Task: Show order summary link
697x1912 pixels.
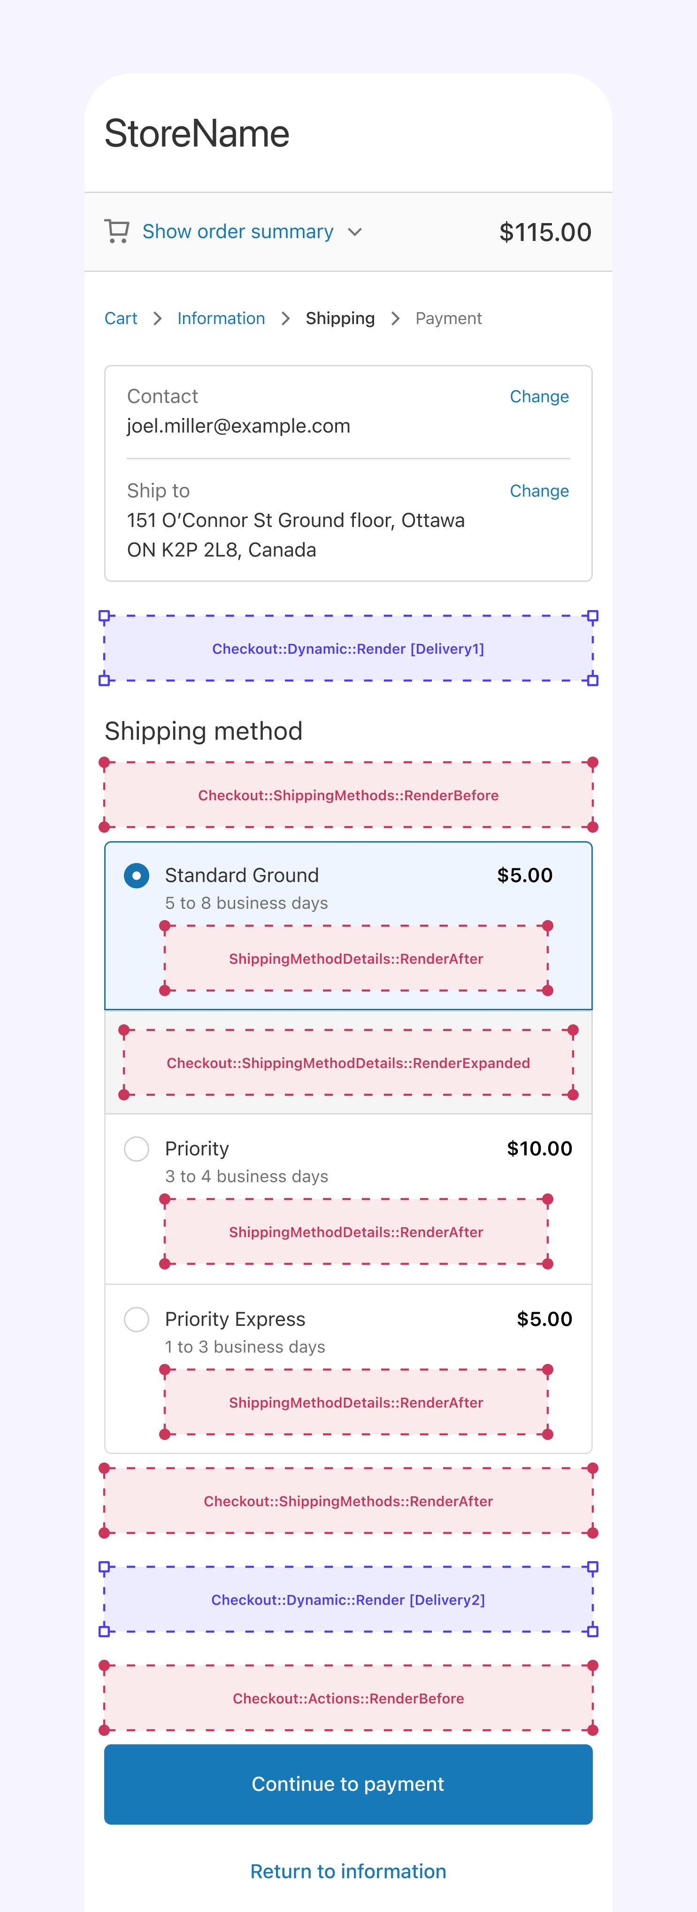Action: [237, 232]
